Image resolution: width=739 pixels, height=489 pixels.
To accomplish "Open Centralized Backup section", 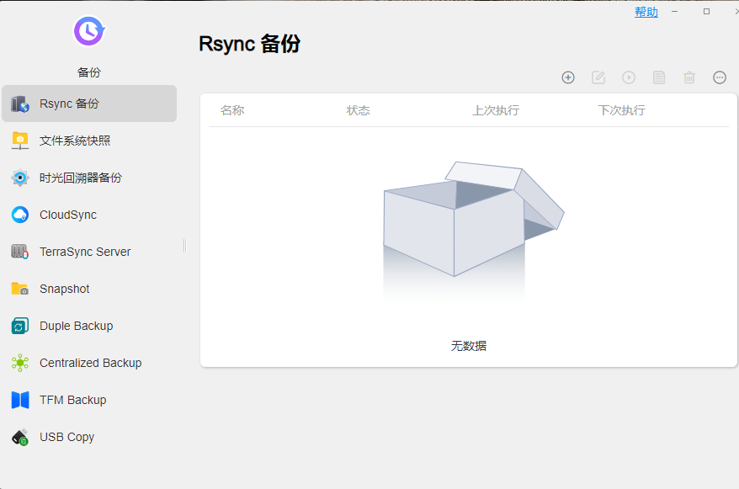I will (89, 363).
